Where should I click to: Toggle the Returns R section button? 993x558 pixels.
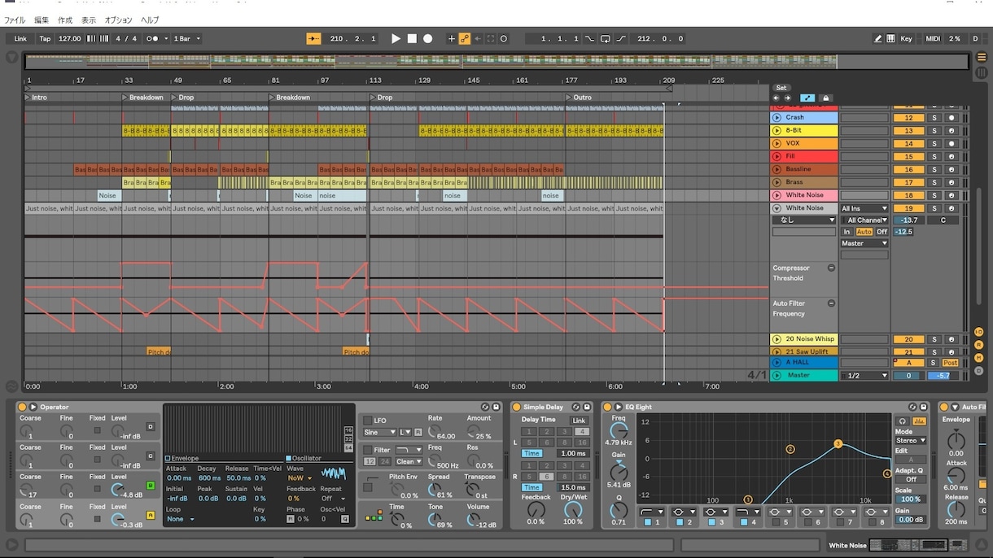978,345
